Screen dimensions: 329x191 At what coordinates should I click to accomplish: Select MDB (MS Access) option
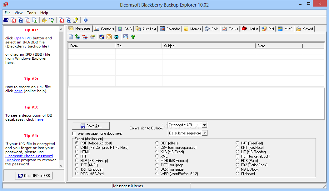[157, 161]
